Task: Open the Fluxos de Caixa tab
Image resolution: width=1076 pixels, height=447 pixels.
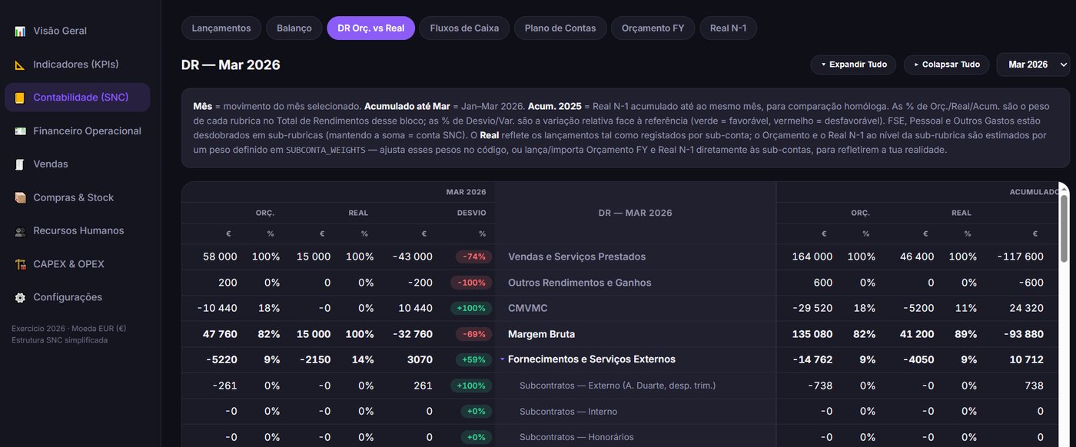Action: [464, 28]
